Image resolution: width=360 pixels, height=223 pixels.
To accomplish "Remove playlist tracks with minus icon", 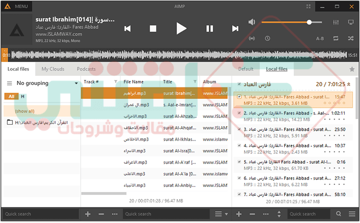I will click(253, 214).
